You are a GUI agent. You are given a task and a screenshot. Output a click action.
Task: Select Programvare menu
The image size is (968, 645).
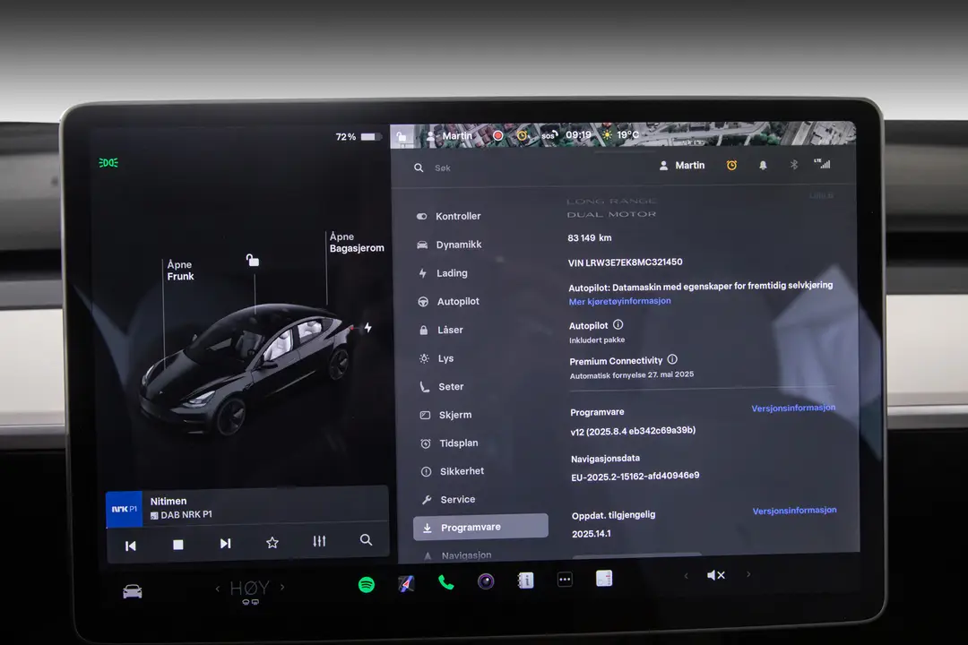point(480,527)
